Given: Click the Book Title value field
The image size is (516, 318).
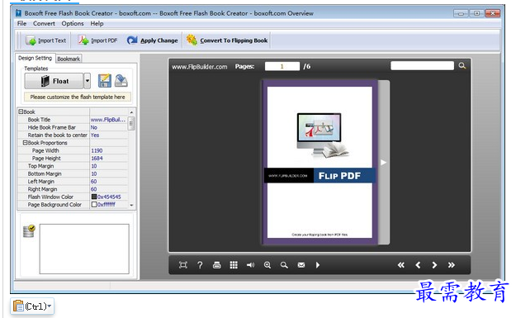Looking at the screenshot, I should pyautogui.click(x=108, y=120).
